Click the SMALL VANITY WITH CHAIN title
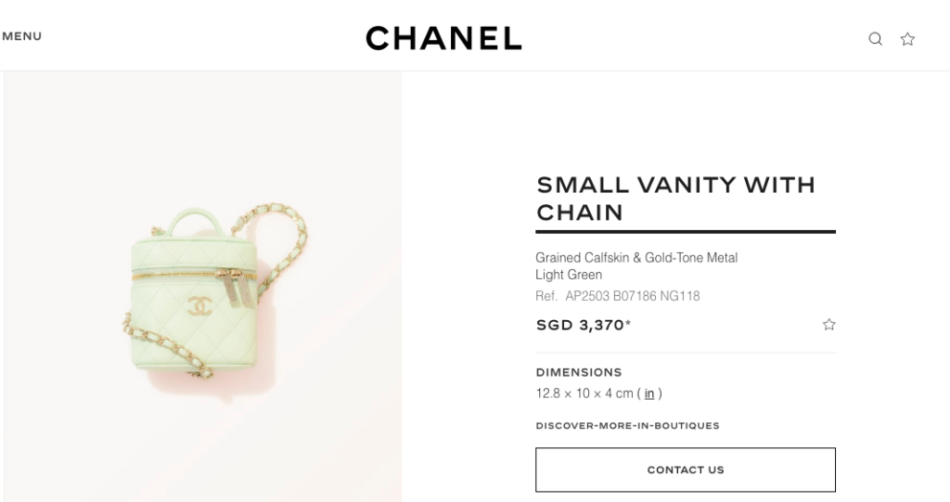The width and height of the screenshot is (950, 502). coord(675,199)
